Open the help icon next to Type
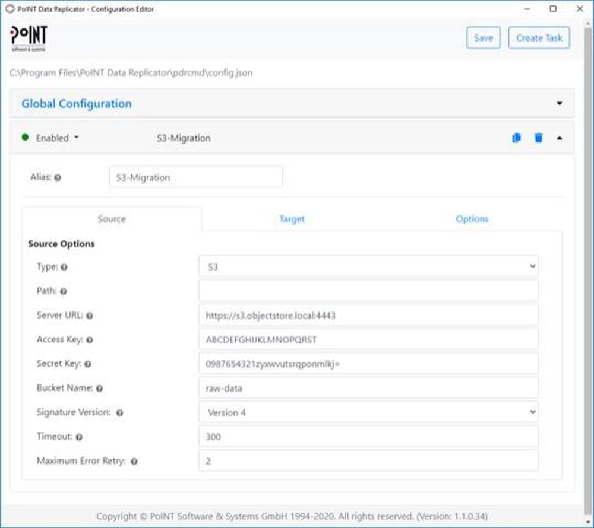594x528 pixels. (x=64, y=267)
